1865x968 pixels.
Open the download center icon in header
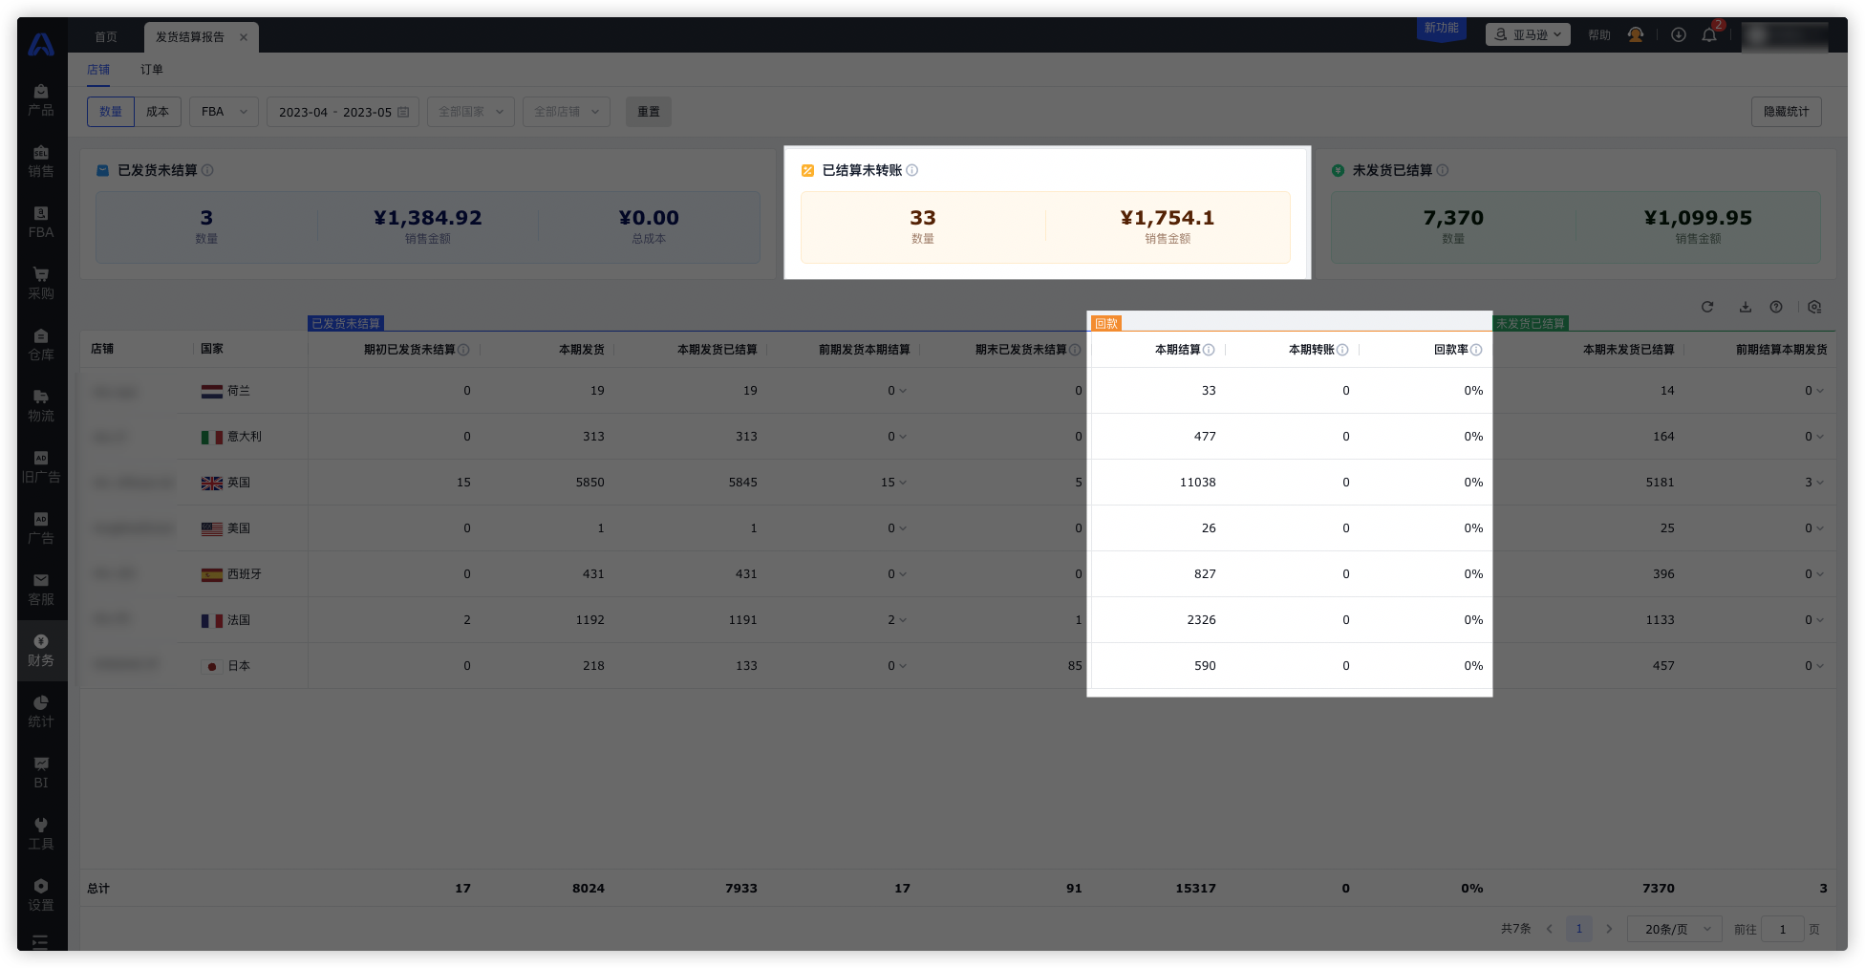1678,35
